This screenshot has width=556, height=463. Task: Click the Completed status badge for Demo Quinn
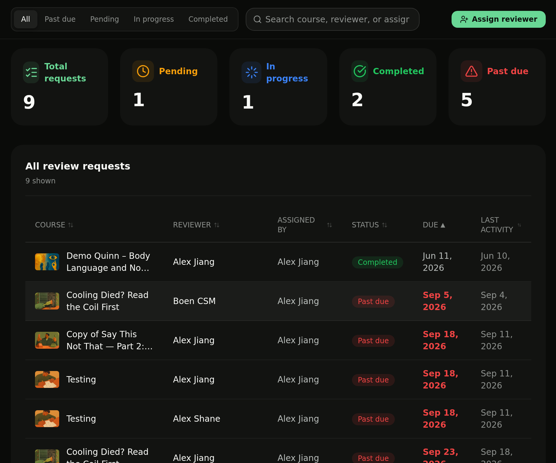tap(377, 262)
